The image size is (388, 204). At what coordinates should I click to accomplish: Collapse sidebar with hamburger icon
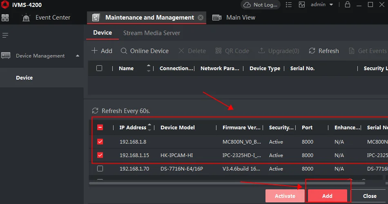(5, 35)
